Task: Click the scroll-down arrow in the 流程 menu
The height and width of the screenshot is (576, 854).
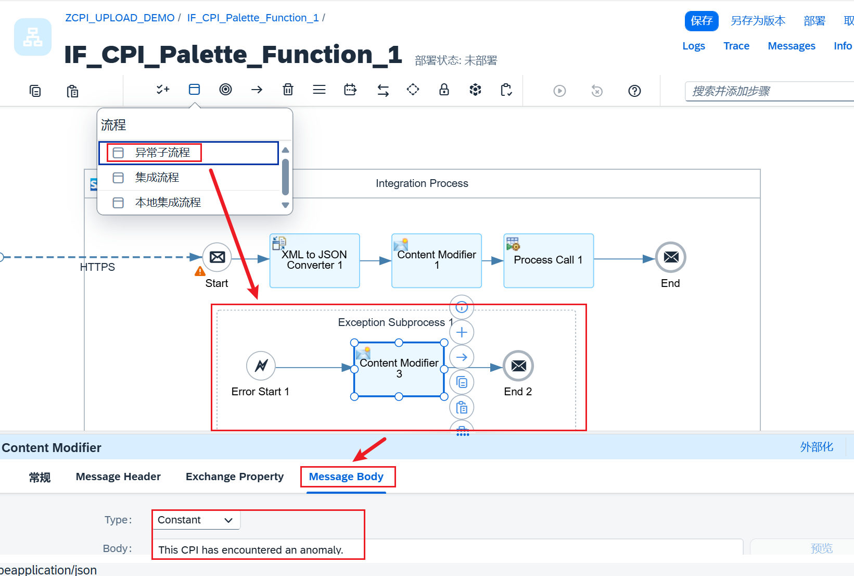Action: pyautogui.click(x=285, y=205)
